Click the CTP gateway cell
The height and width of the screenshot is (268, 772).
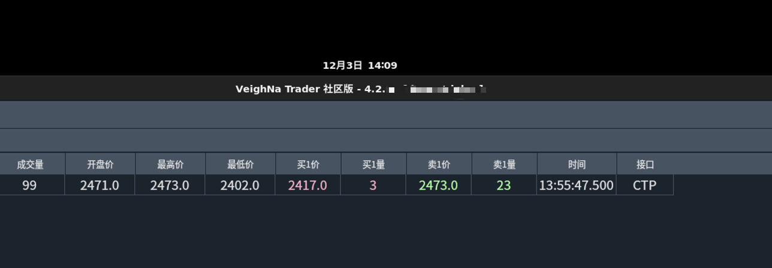(644, 185)
